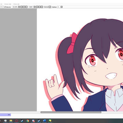Viewport: 123px width, 123px height.
Task: Open Google Chrome from the taskbar
Action: tap(28, 121)
